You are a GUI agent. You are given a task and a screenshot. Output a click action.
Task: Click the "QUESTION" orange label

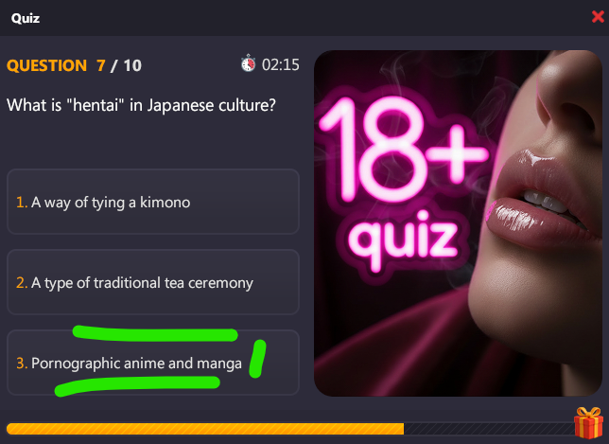(46, 65)
